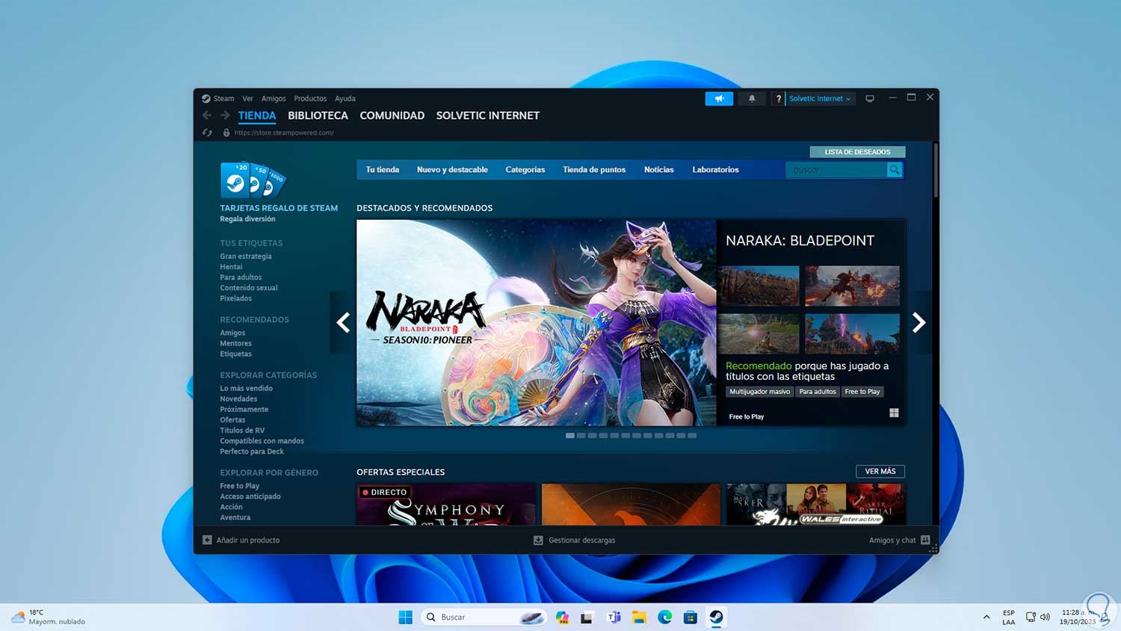Open the Steam menu
Viewport: 1121px width, 631px height.
223,99
